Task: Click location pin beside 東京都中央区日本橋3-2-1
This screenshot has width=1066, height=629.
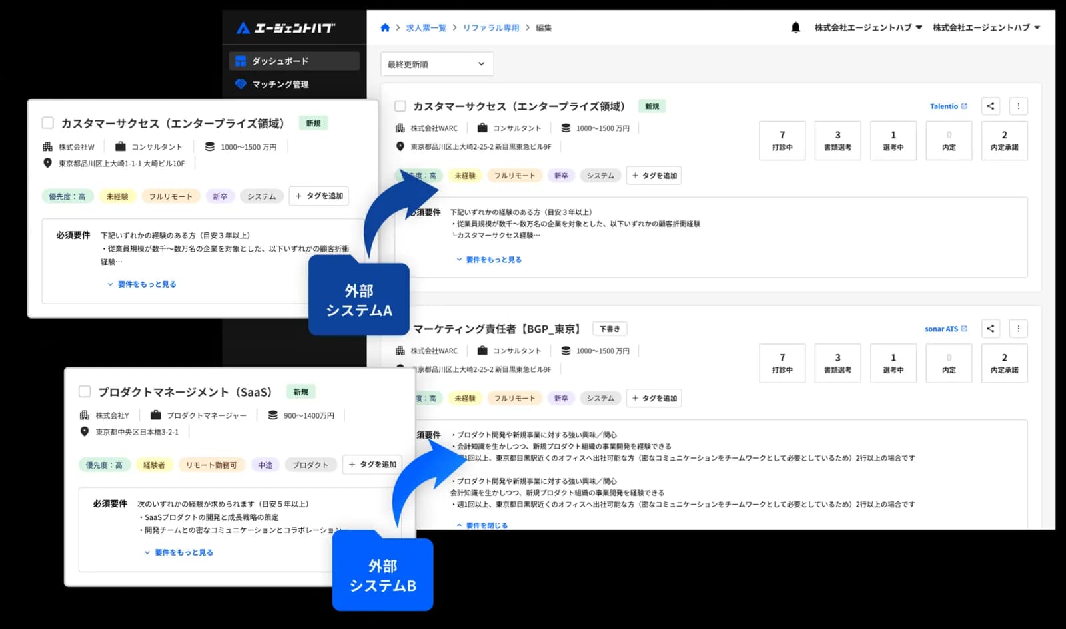Action: pos(85,431)
